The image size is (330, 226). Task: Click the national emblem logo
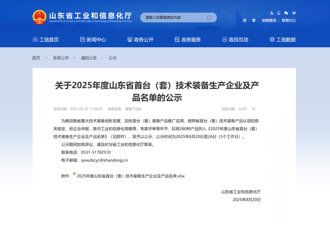(x=39, y=17)
